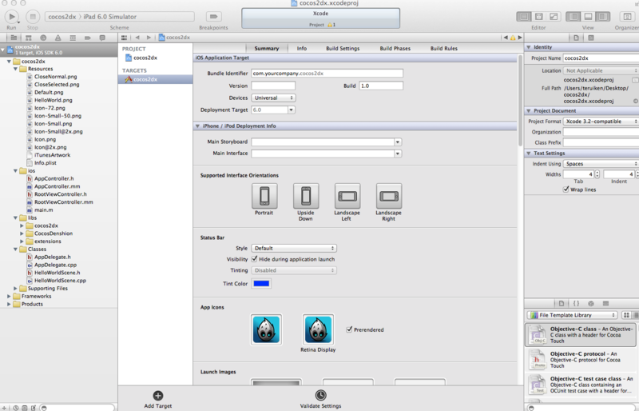Image resolution: width=639 pixels, height=411 pixels.
Task: Switch to the Assistant editor
Action: click(x=538, y=17)
